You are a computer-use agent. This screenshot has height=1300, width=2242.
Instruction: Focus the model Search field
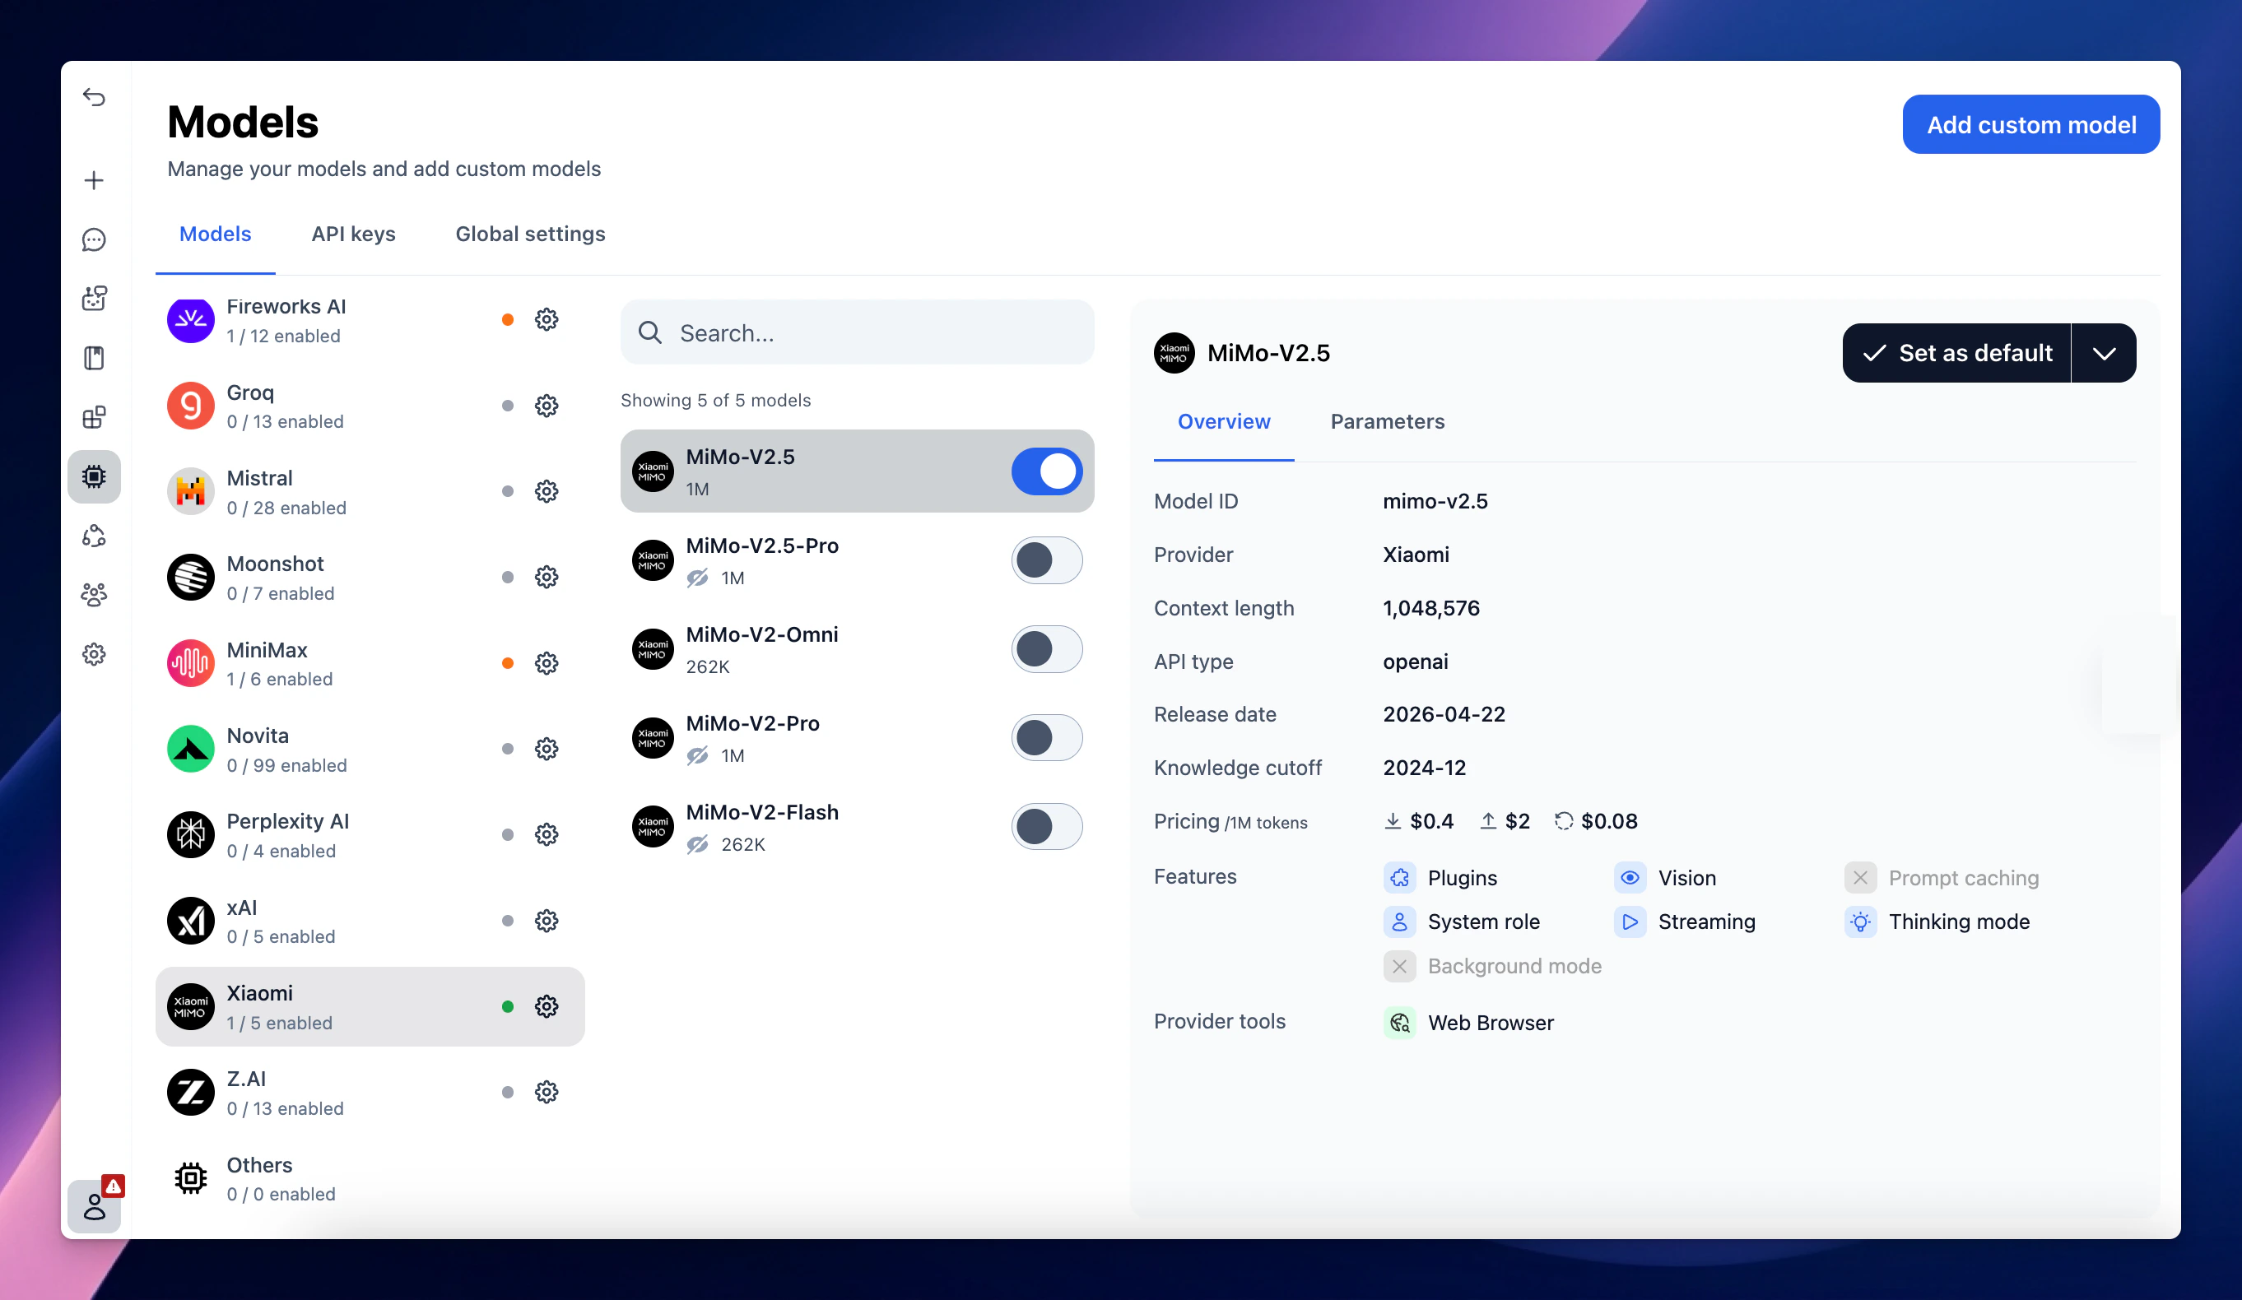(857, 332)
